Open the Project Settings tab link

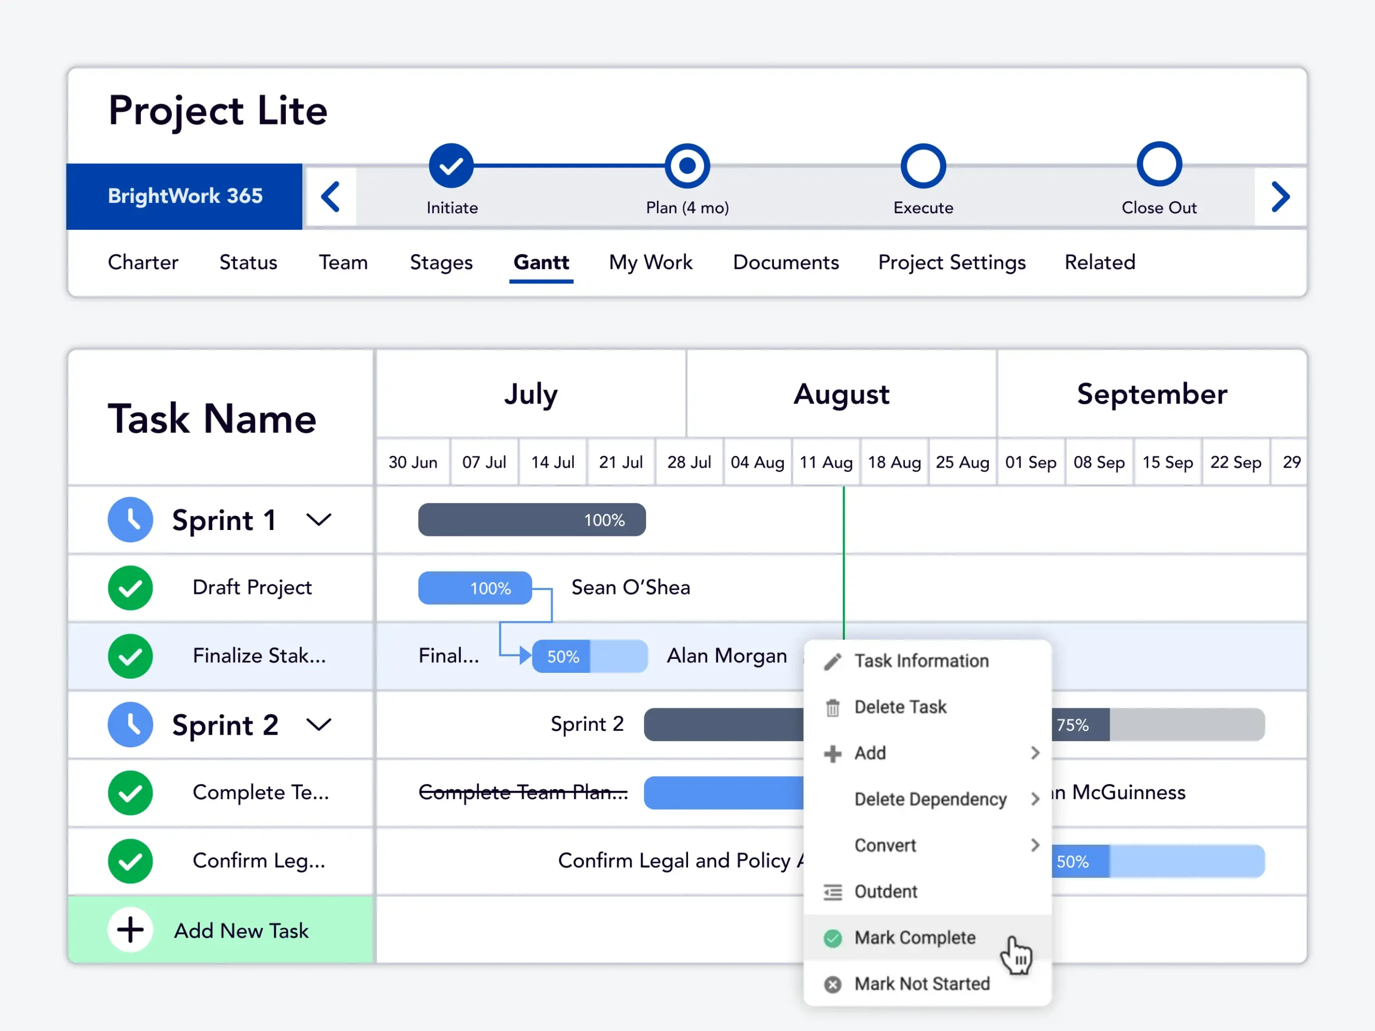[952, 262]
